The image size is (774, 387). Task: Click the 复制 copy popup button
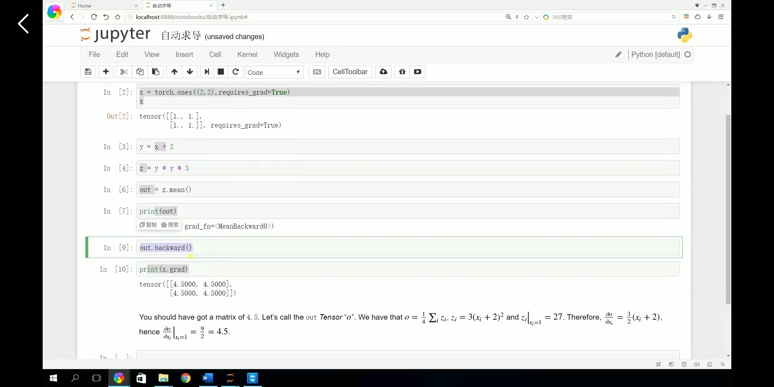pos(148,225)
